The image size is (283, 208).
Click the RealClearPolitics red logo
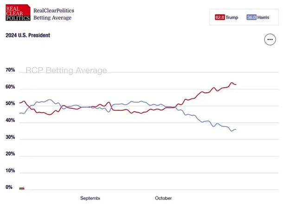18,14
